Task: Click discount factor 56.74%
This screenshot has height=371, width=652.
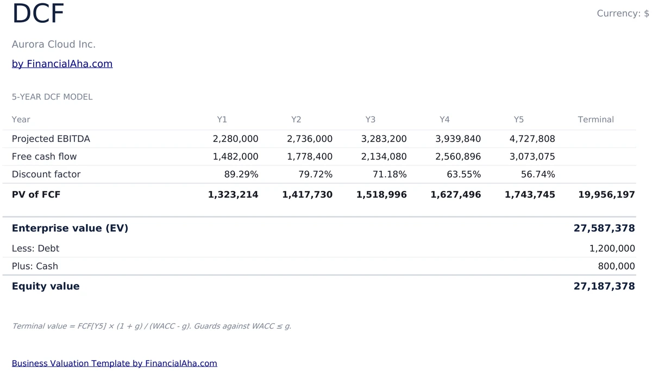Action: pos(538,175)
